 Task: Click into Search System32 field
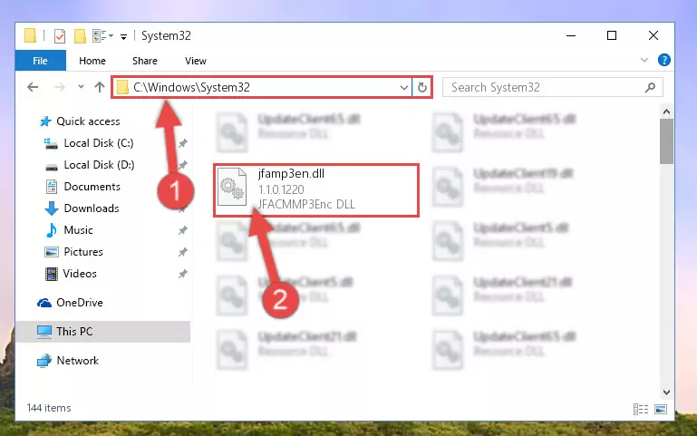pos(547,88)
